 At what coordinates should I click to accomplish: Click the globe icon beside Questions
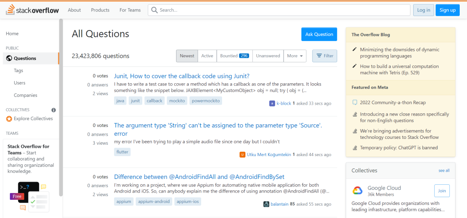pos(9,58)
